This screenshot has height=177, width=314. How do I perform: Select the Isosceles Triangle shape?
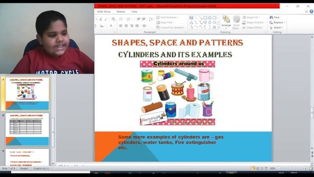click(191, 23)
